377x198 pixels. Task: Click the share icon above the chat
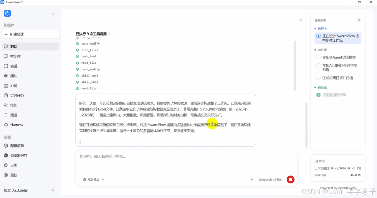[300, 20]
